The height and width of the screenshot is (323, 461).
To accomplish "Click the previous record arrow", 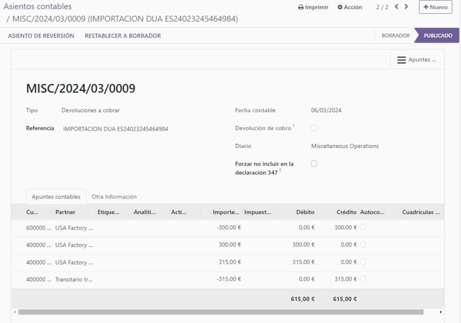I will click(x=396, y=7).
